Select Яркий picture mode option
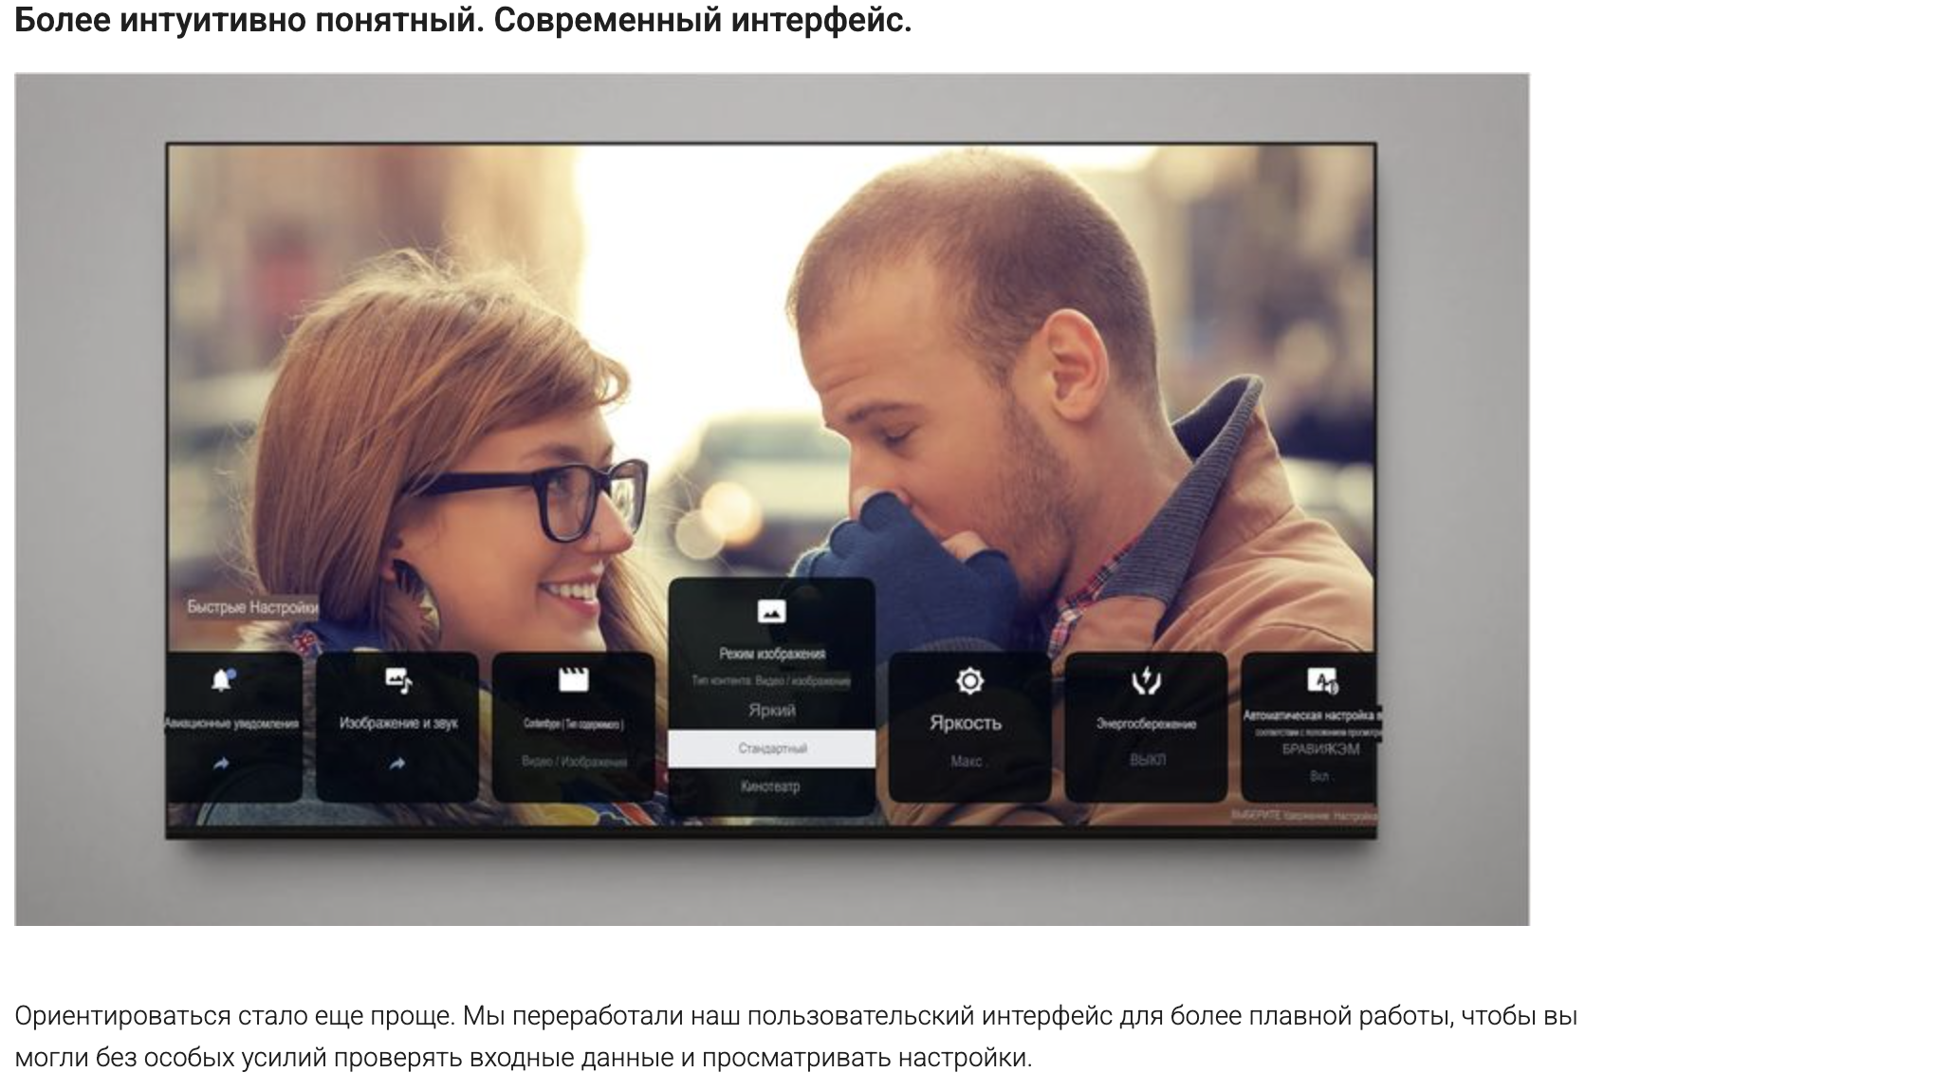 [x=772, y=711]
